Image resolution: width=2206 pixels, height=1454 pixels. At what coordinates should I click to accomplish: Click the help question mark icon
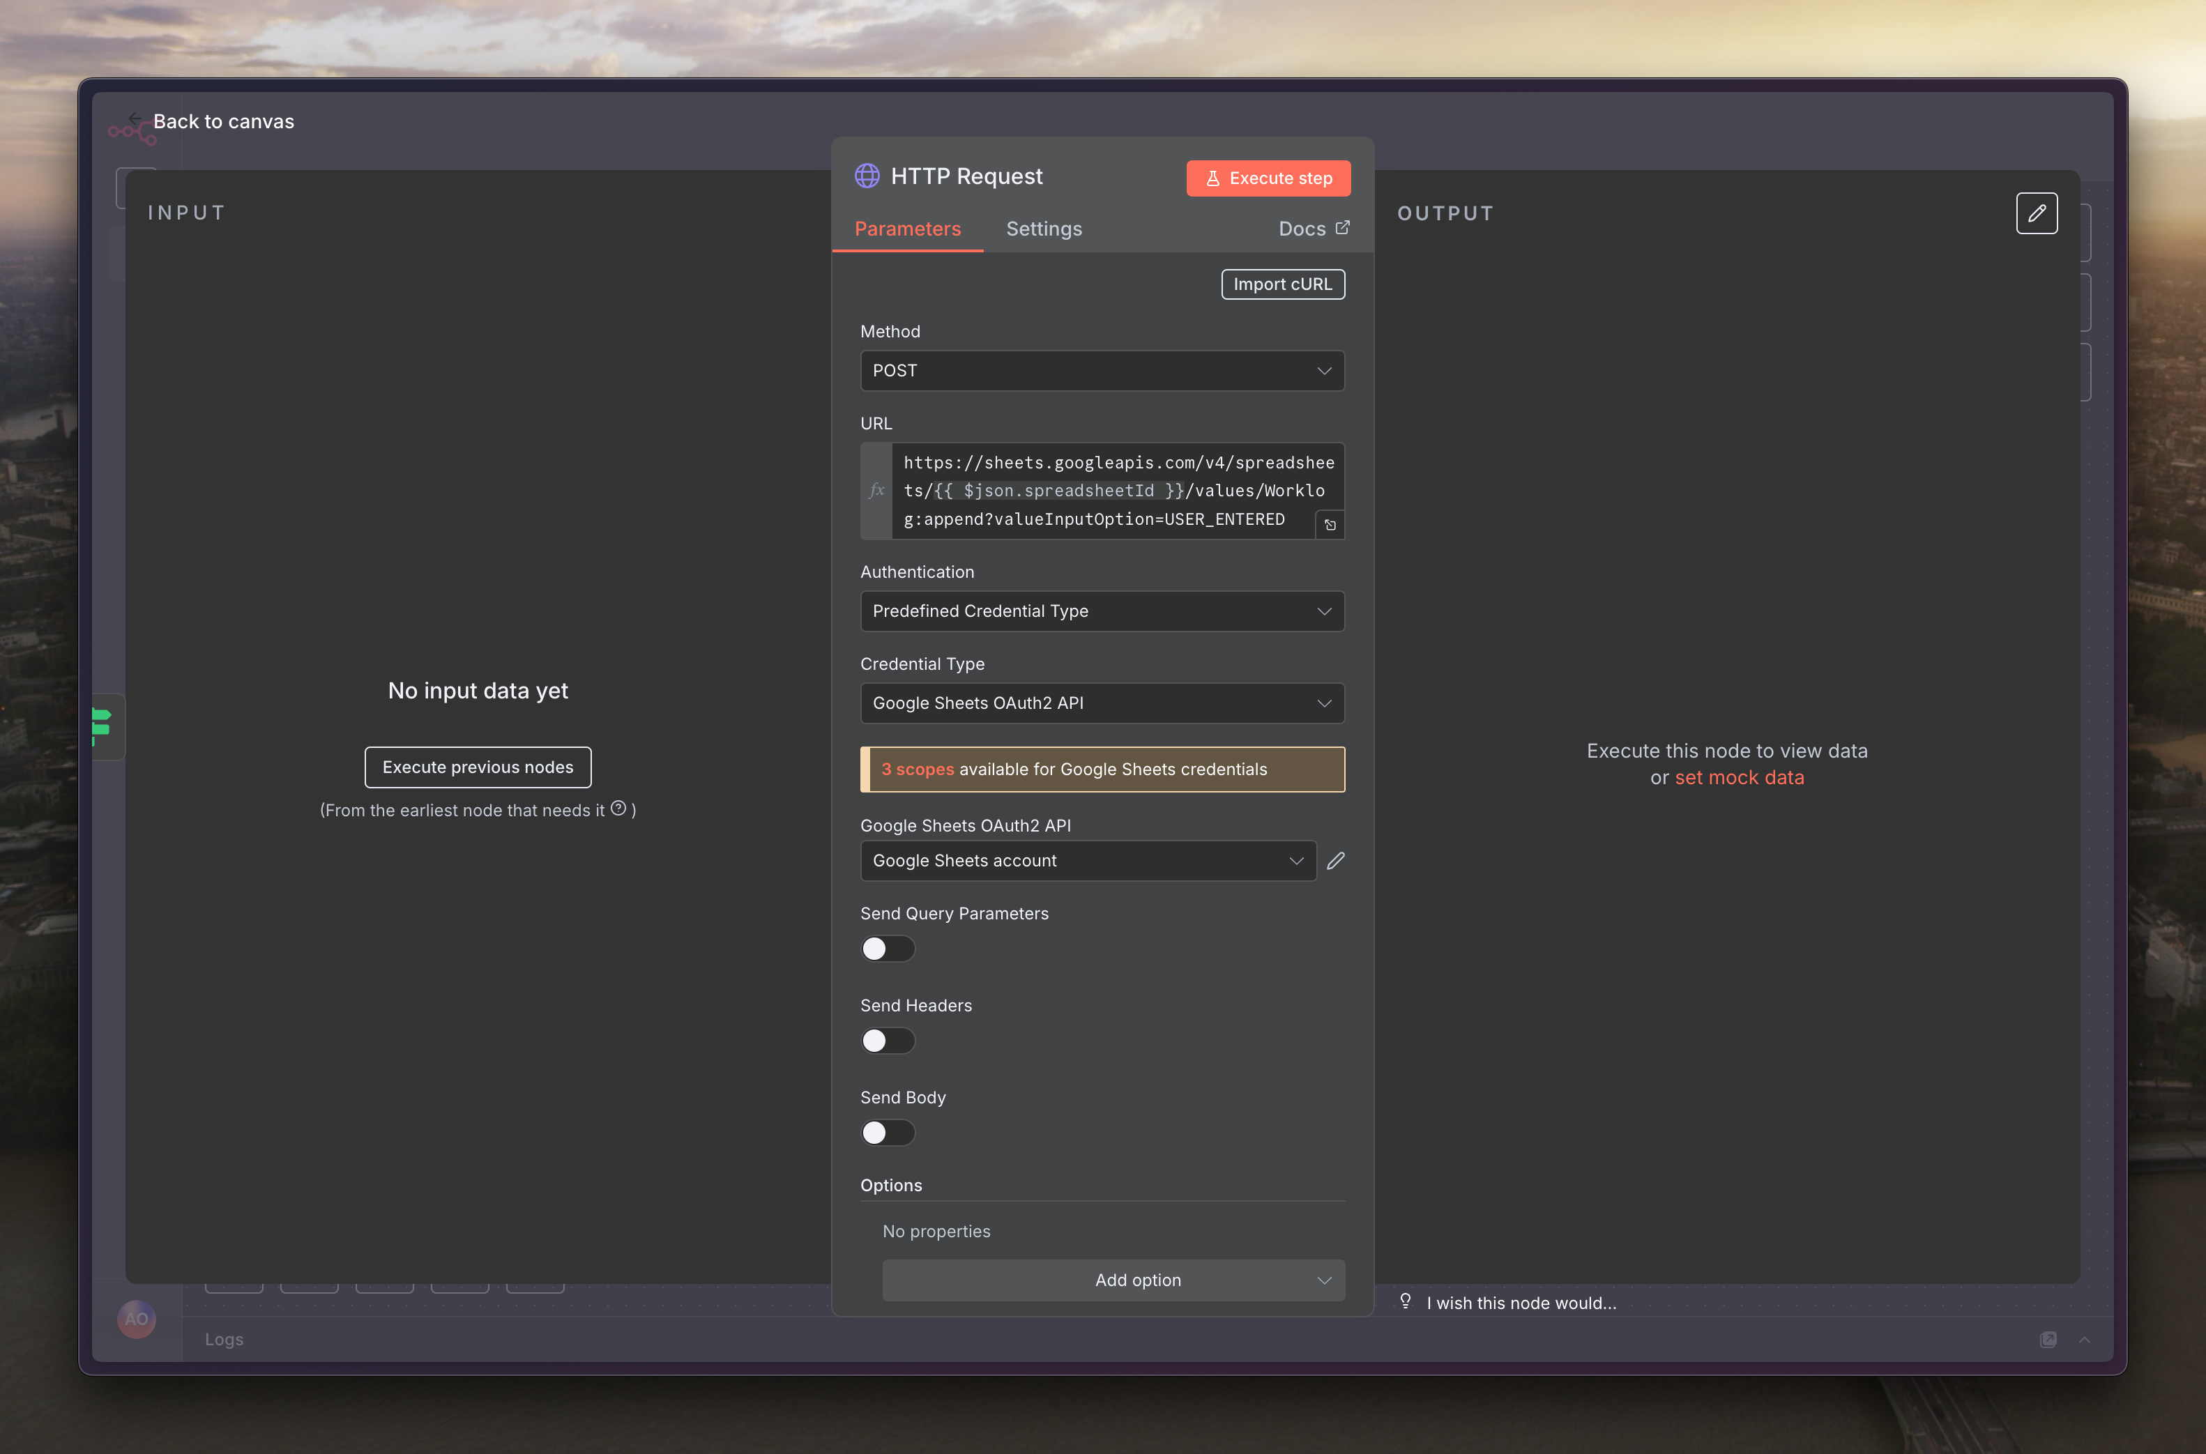(618, 809)
